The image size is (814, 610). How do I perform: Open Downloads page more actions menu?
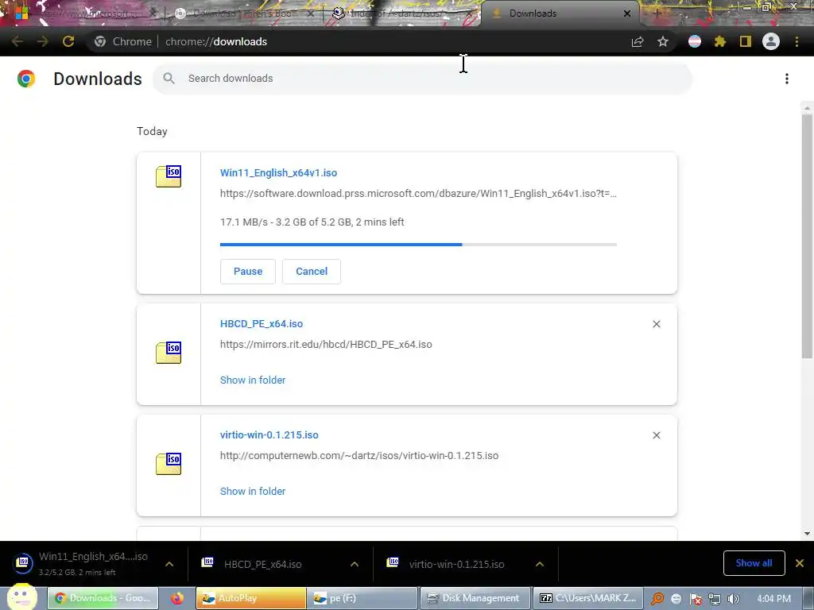click(x=787, y=79)
